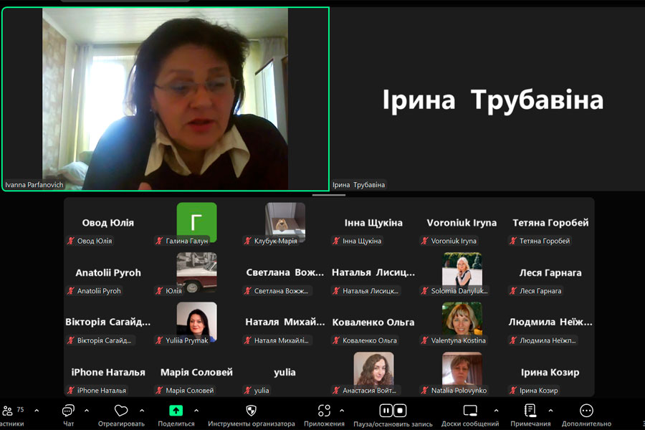Select the Леся Гарнага participant tile name
645x430 pixels.
click(x=550, y=272)
